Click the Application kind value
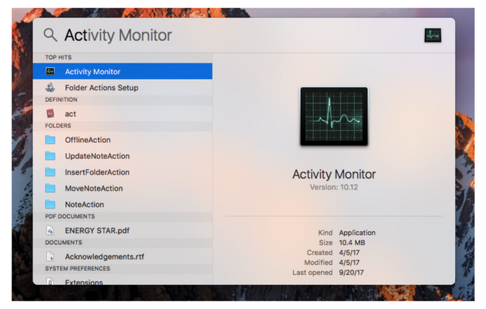The width and height of the screenshot is (486, 309). pos(357,233)
